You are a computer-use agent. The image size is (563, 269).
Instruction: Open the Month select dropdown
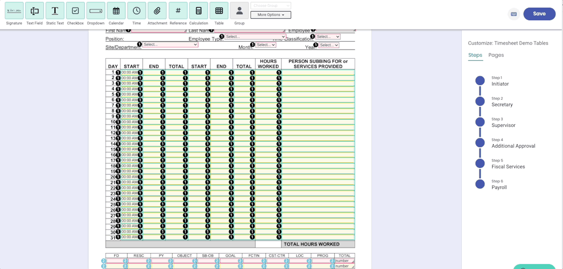point(266,45)
